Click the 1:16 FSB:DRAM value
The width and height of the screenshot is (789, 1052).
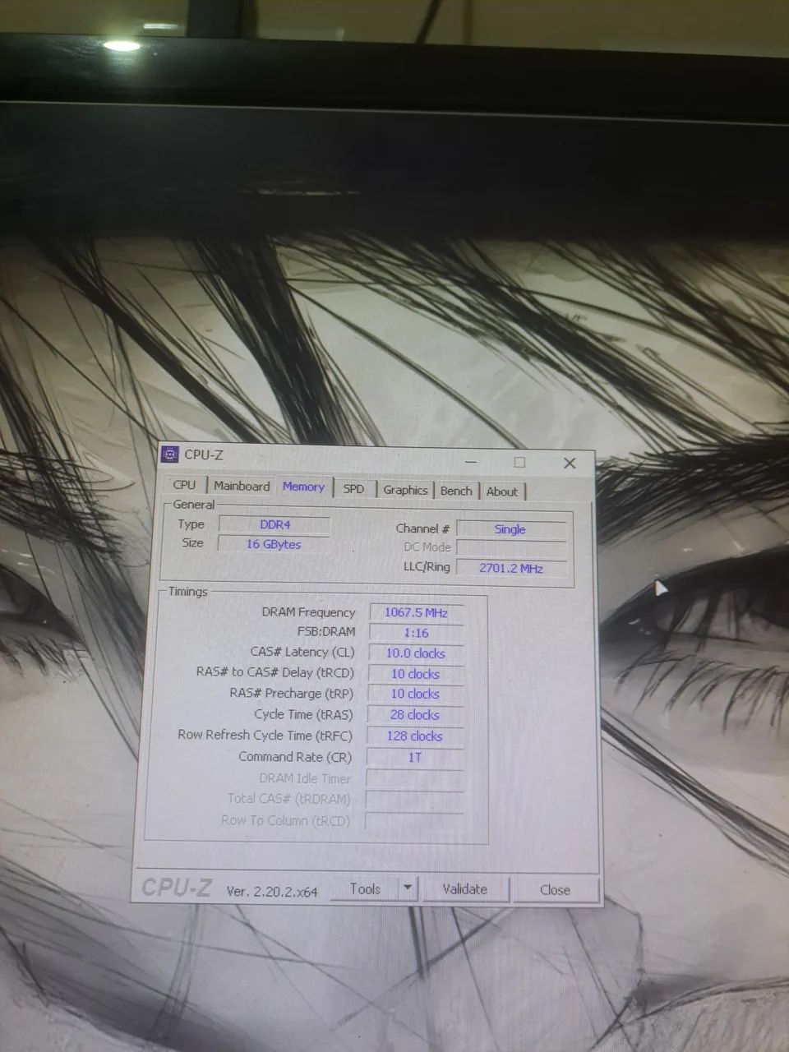click(x=416, y=633)
